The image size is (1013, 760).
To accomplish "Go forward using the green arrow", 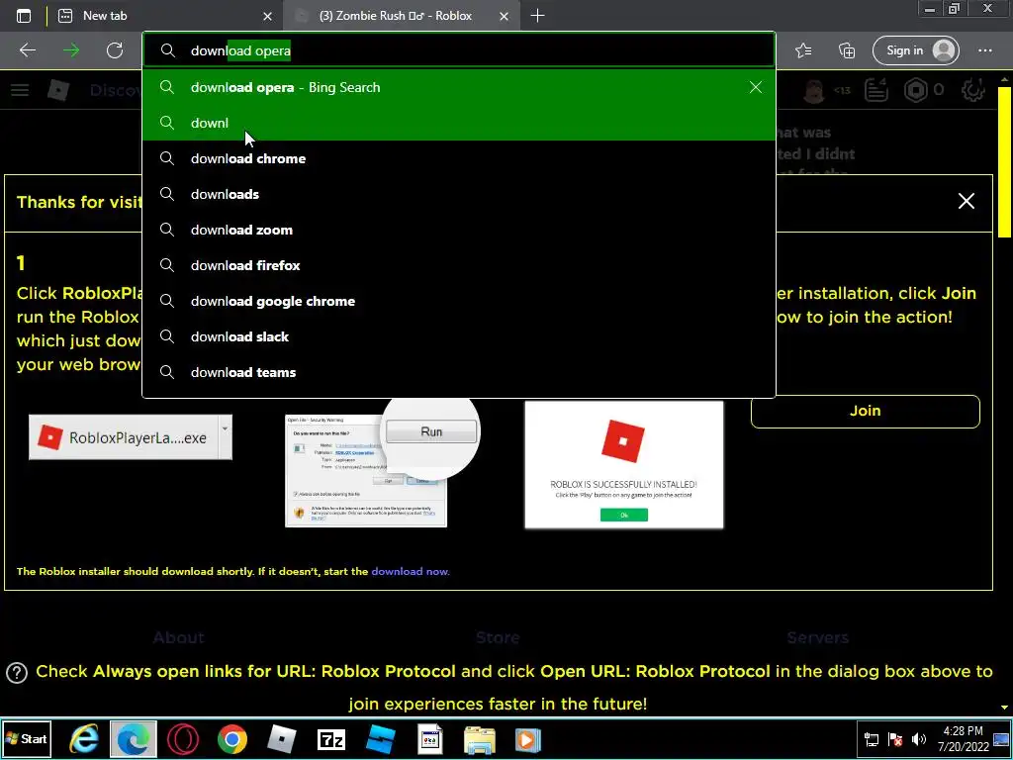I will (71, 50).
